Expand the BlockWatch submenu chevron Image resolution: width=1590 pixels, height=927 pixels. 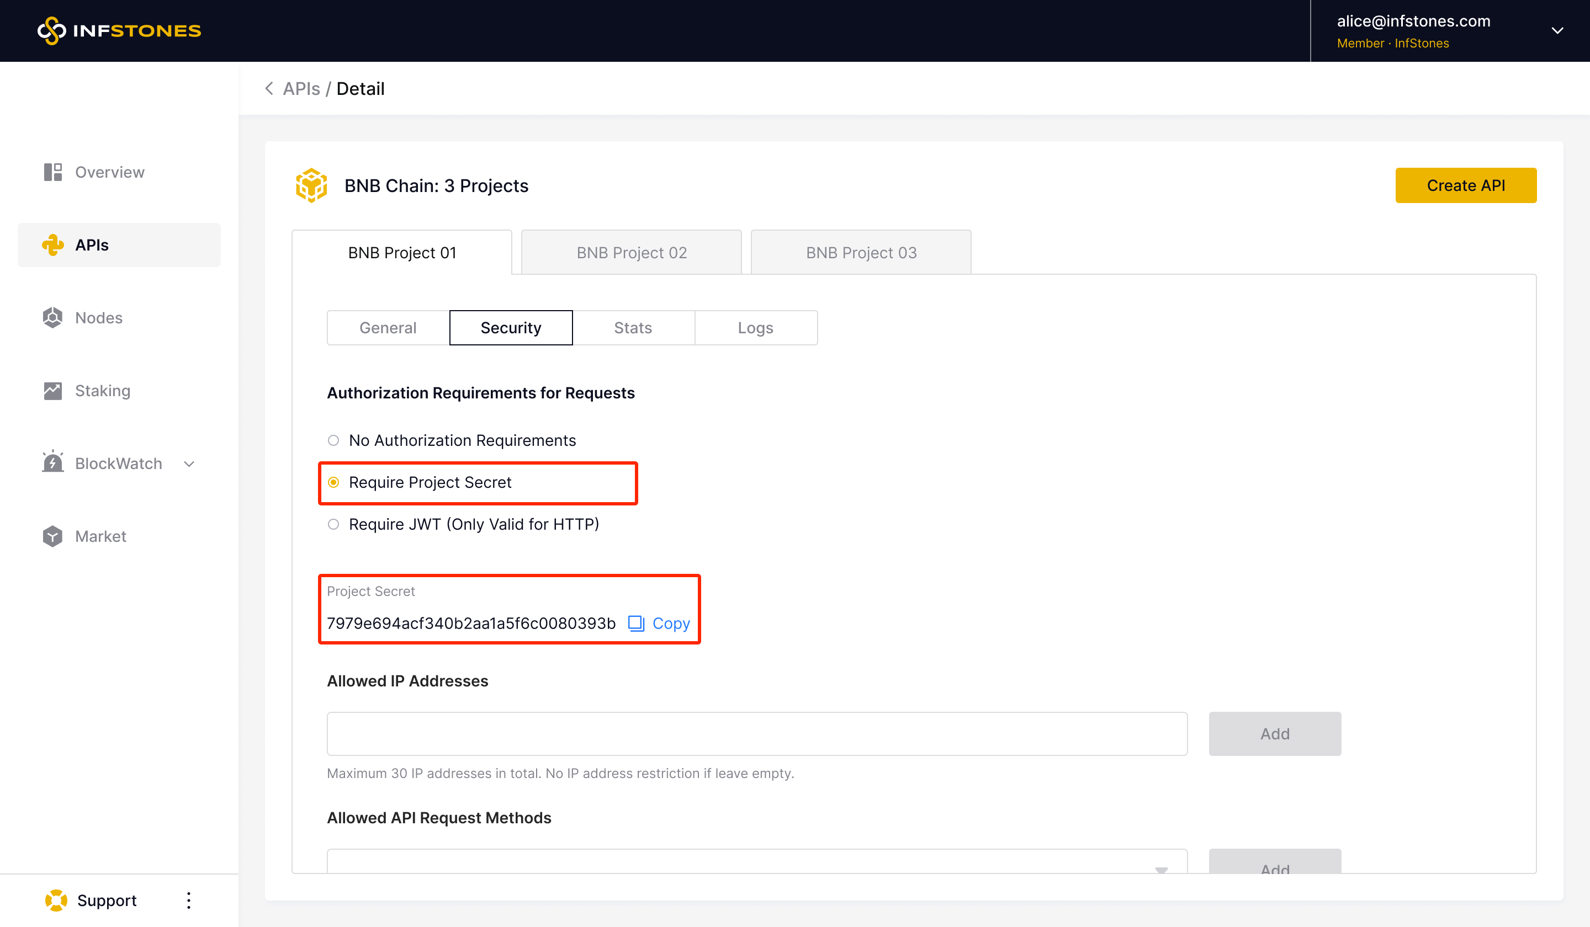(189, 464)
